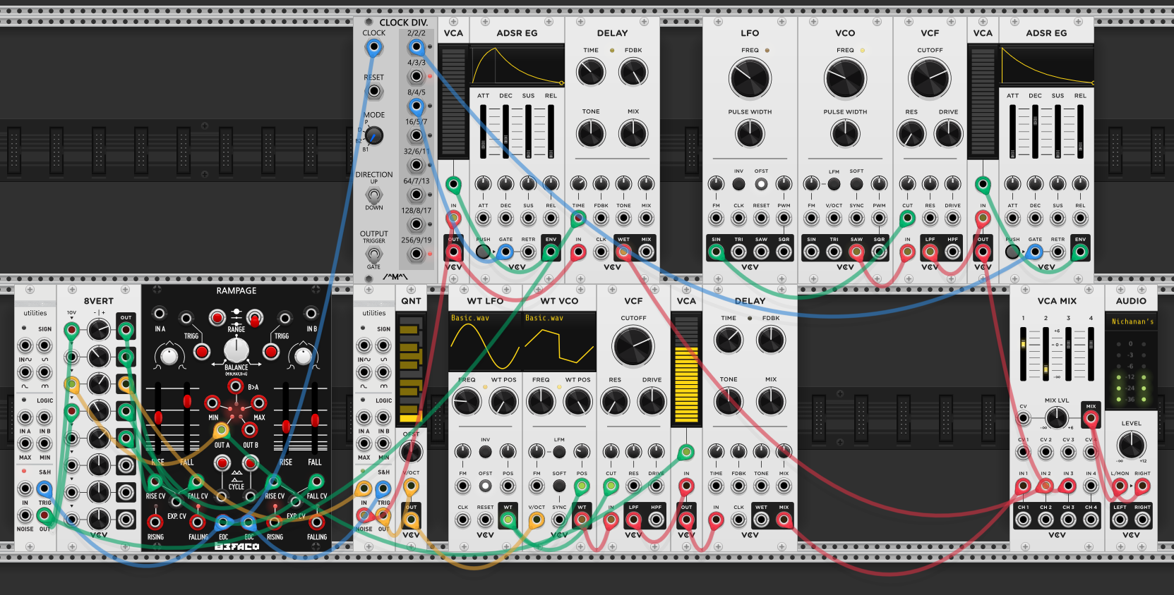This screenshot has height=595, width=1174.
Task: Click the 256/9/19 output jack on Clock Div
Action: pos(417,254)
